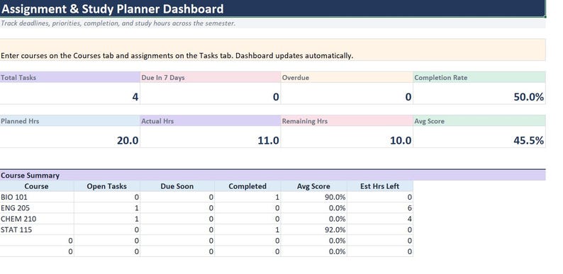The image size is (563, 274).
Task: Select the 92.0% score for STAT 115
Action: click(314, 229)
